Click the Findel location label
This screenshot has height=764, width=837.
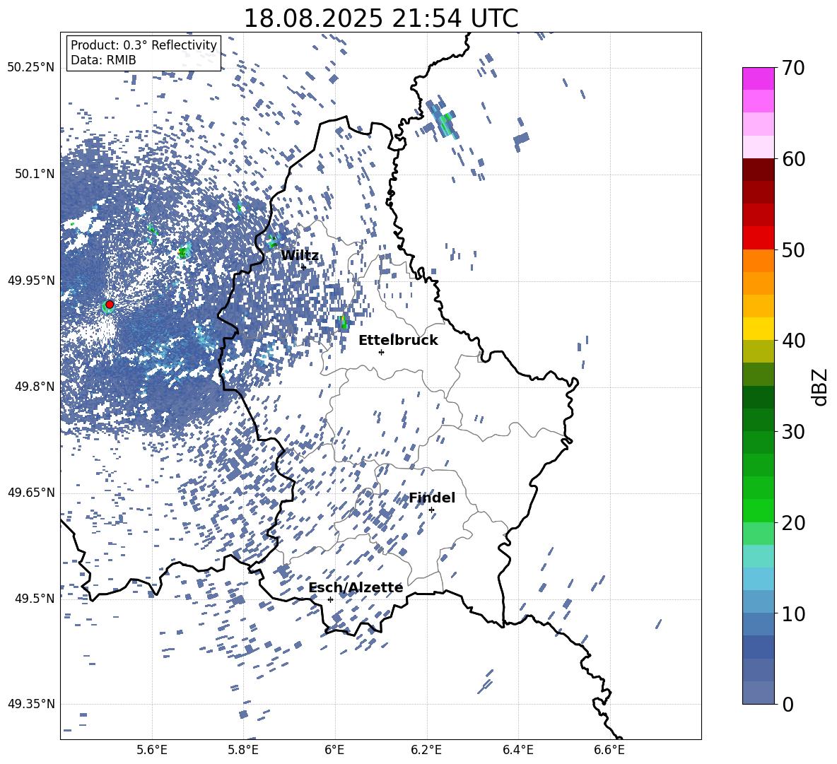pos(432,498)
